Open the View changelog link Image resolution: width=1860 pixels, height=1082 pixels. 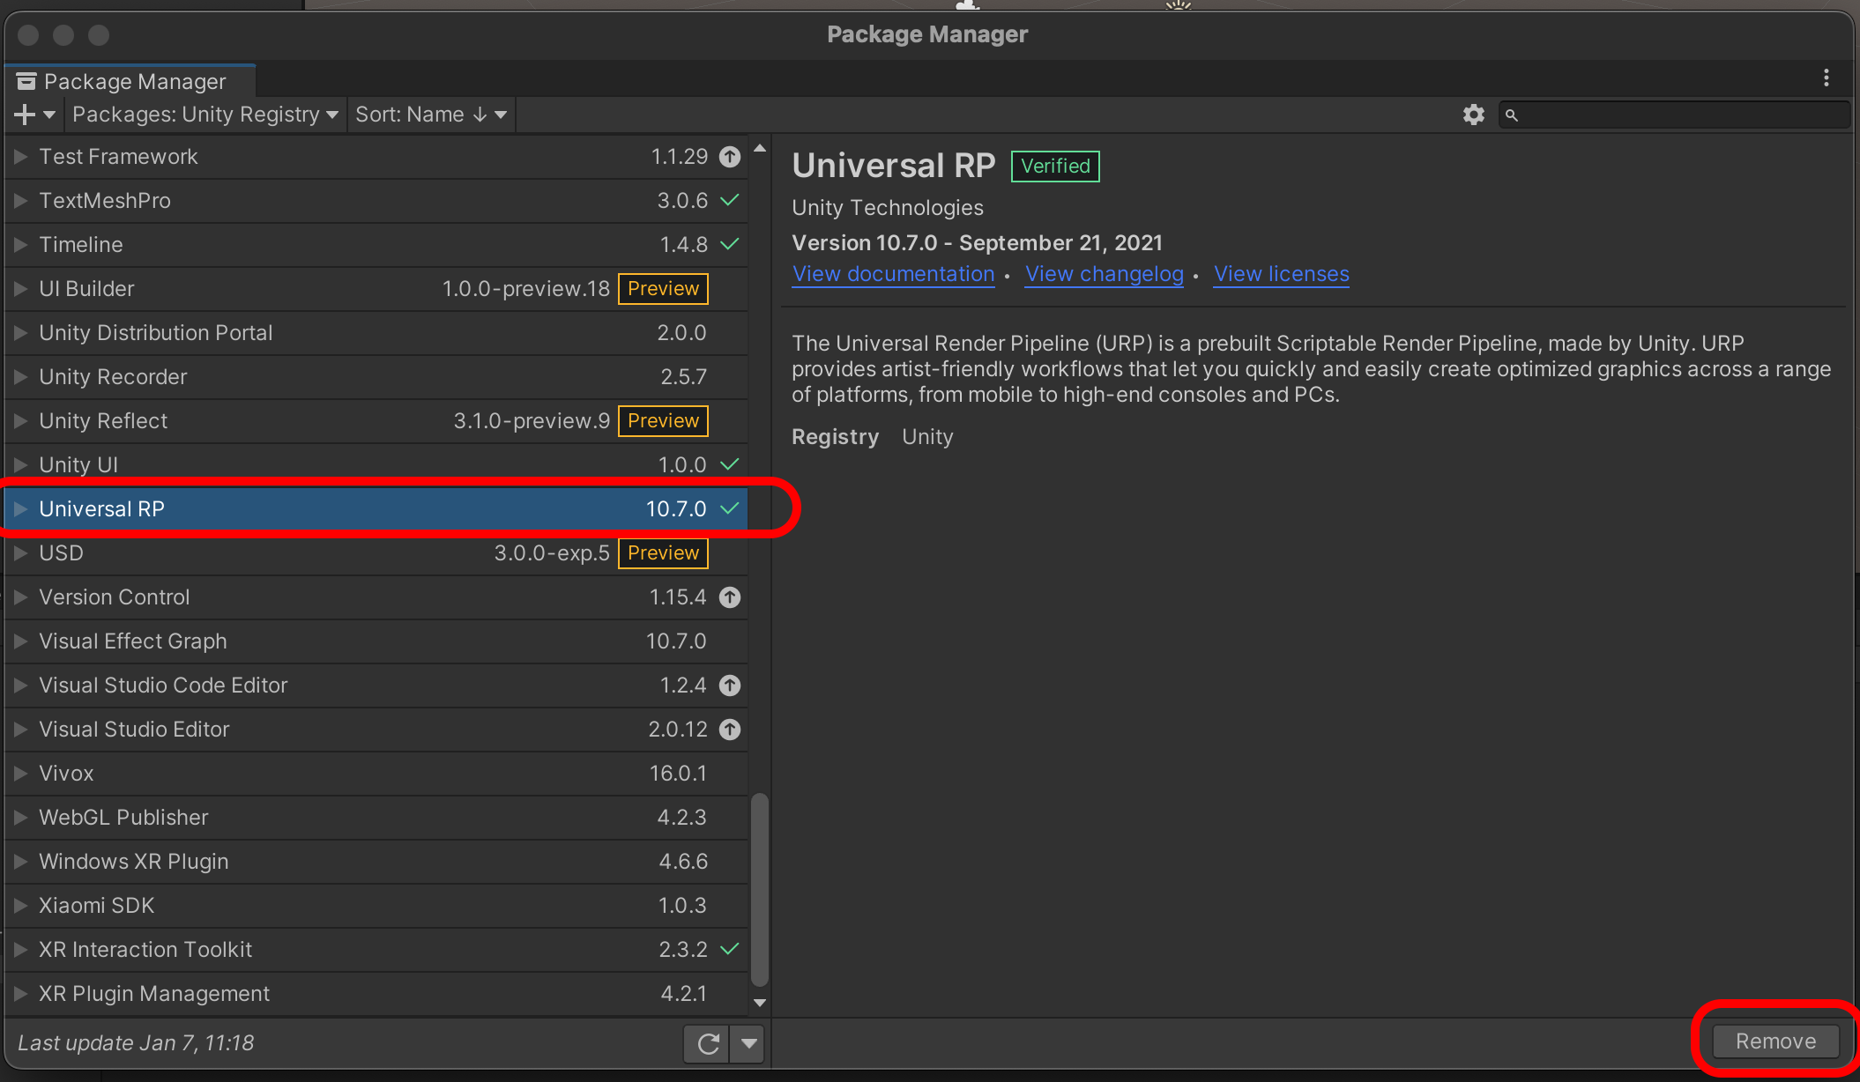click(x=1104, y=274)
